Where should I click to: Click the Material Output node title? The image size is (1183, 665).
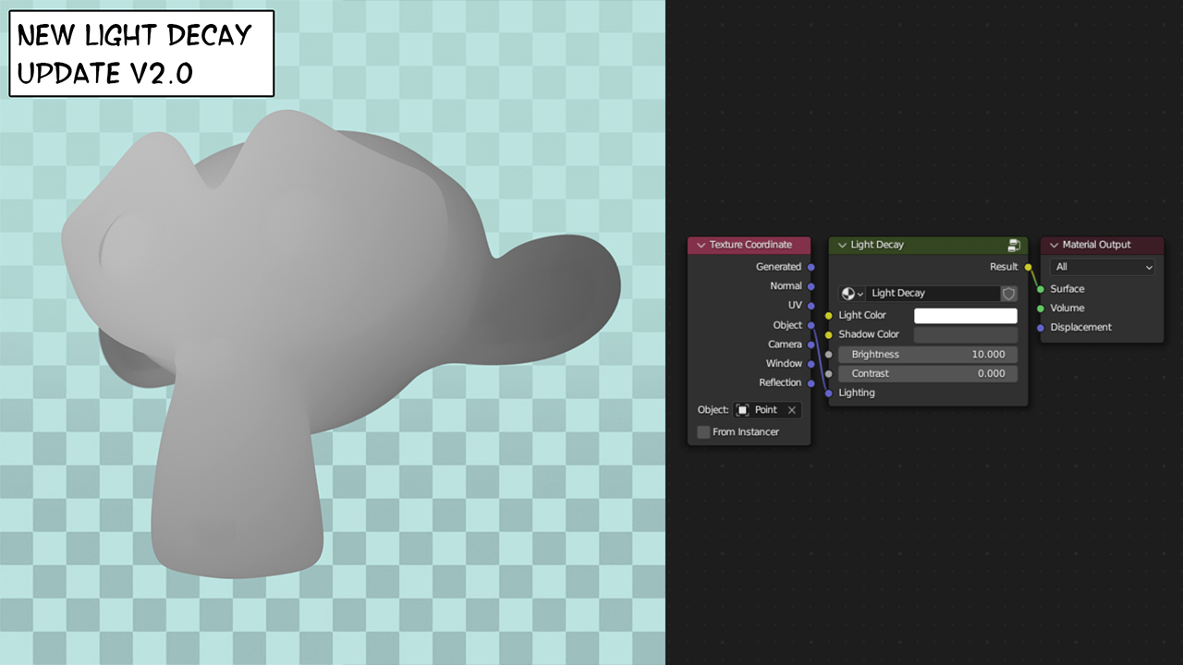[1097, 245]
